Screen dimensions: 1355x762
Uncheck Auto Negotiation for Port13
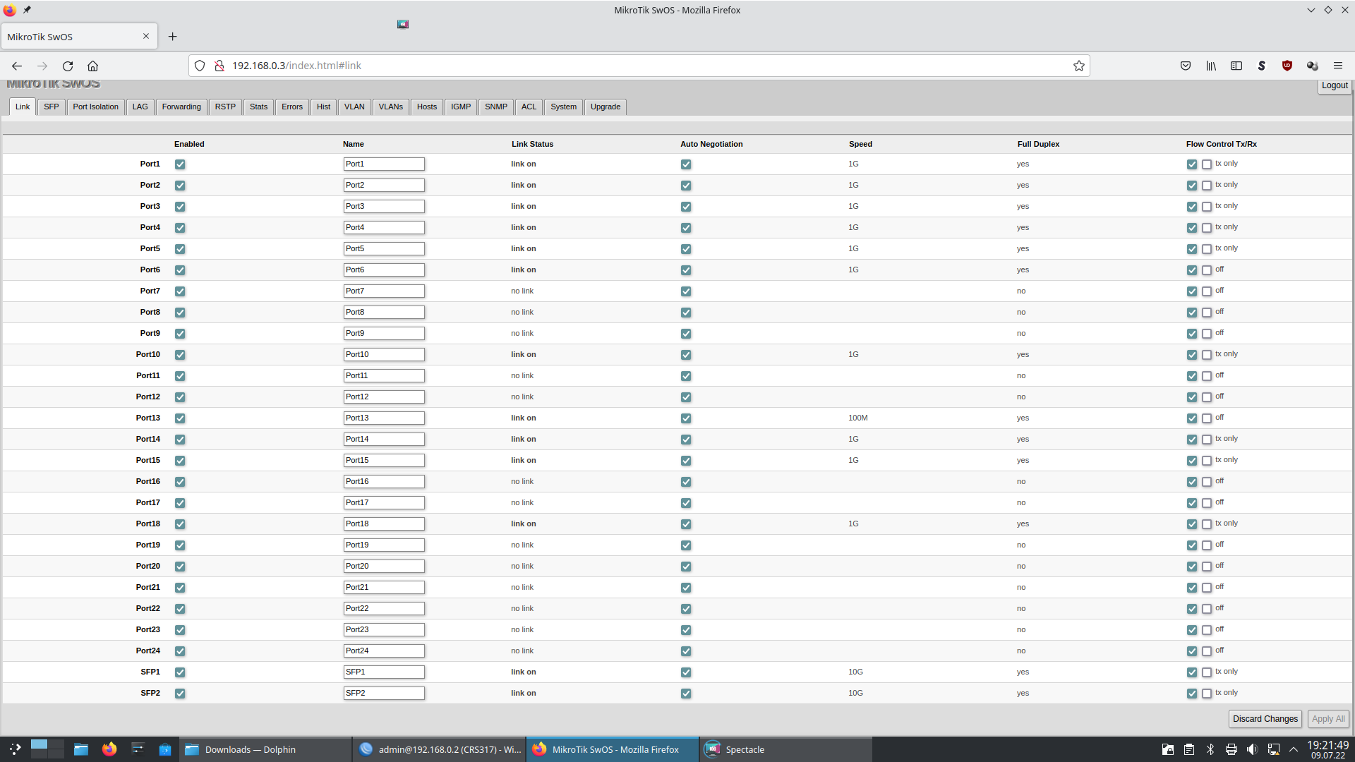click(x=686, y=418)
